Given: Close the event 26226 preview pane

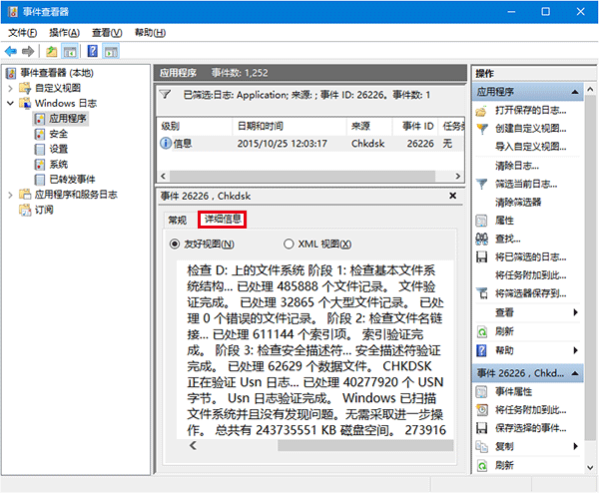Looking at the screenshot, I should point(453,197).
